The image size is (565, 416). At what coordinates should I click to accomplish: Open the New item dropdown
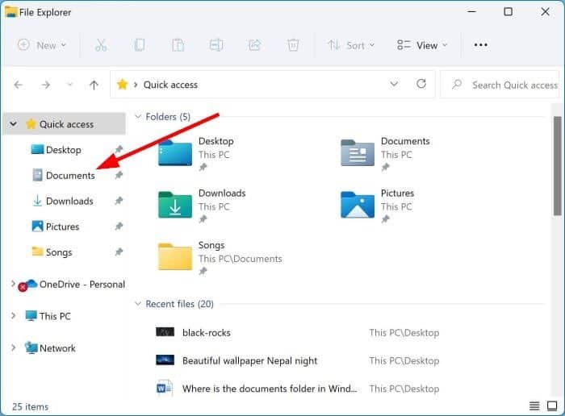click(x=42, y=45)
